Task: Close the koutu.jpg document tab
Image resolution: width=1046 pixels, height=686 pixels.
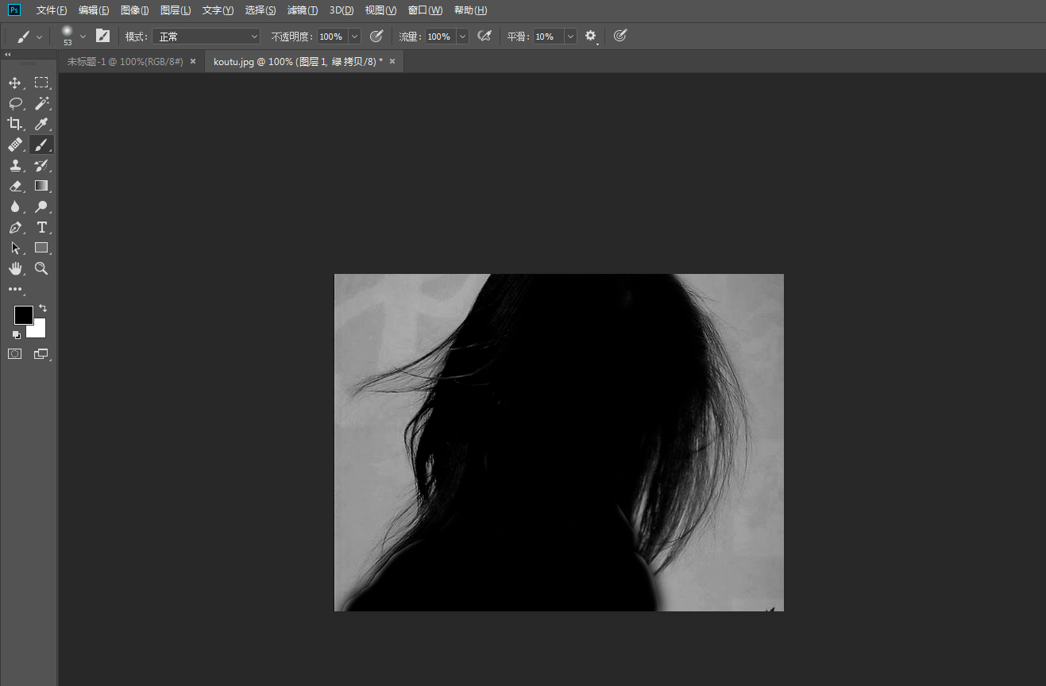Action: click(x=392, y=61)
